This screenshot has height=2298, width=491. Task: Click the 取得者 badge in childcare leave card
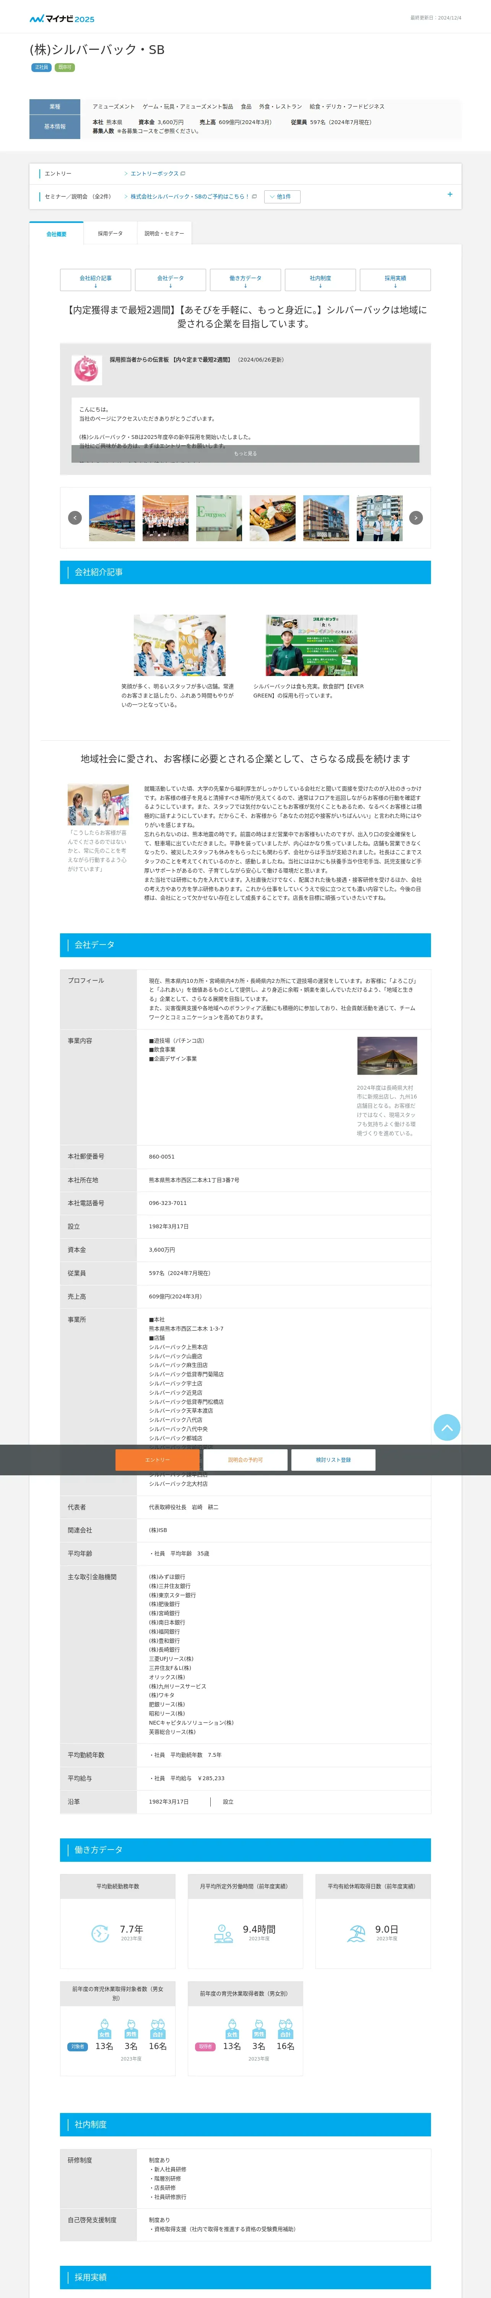206,2046
